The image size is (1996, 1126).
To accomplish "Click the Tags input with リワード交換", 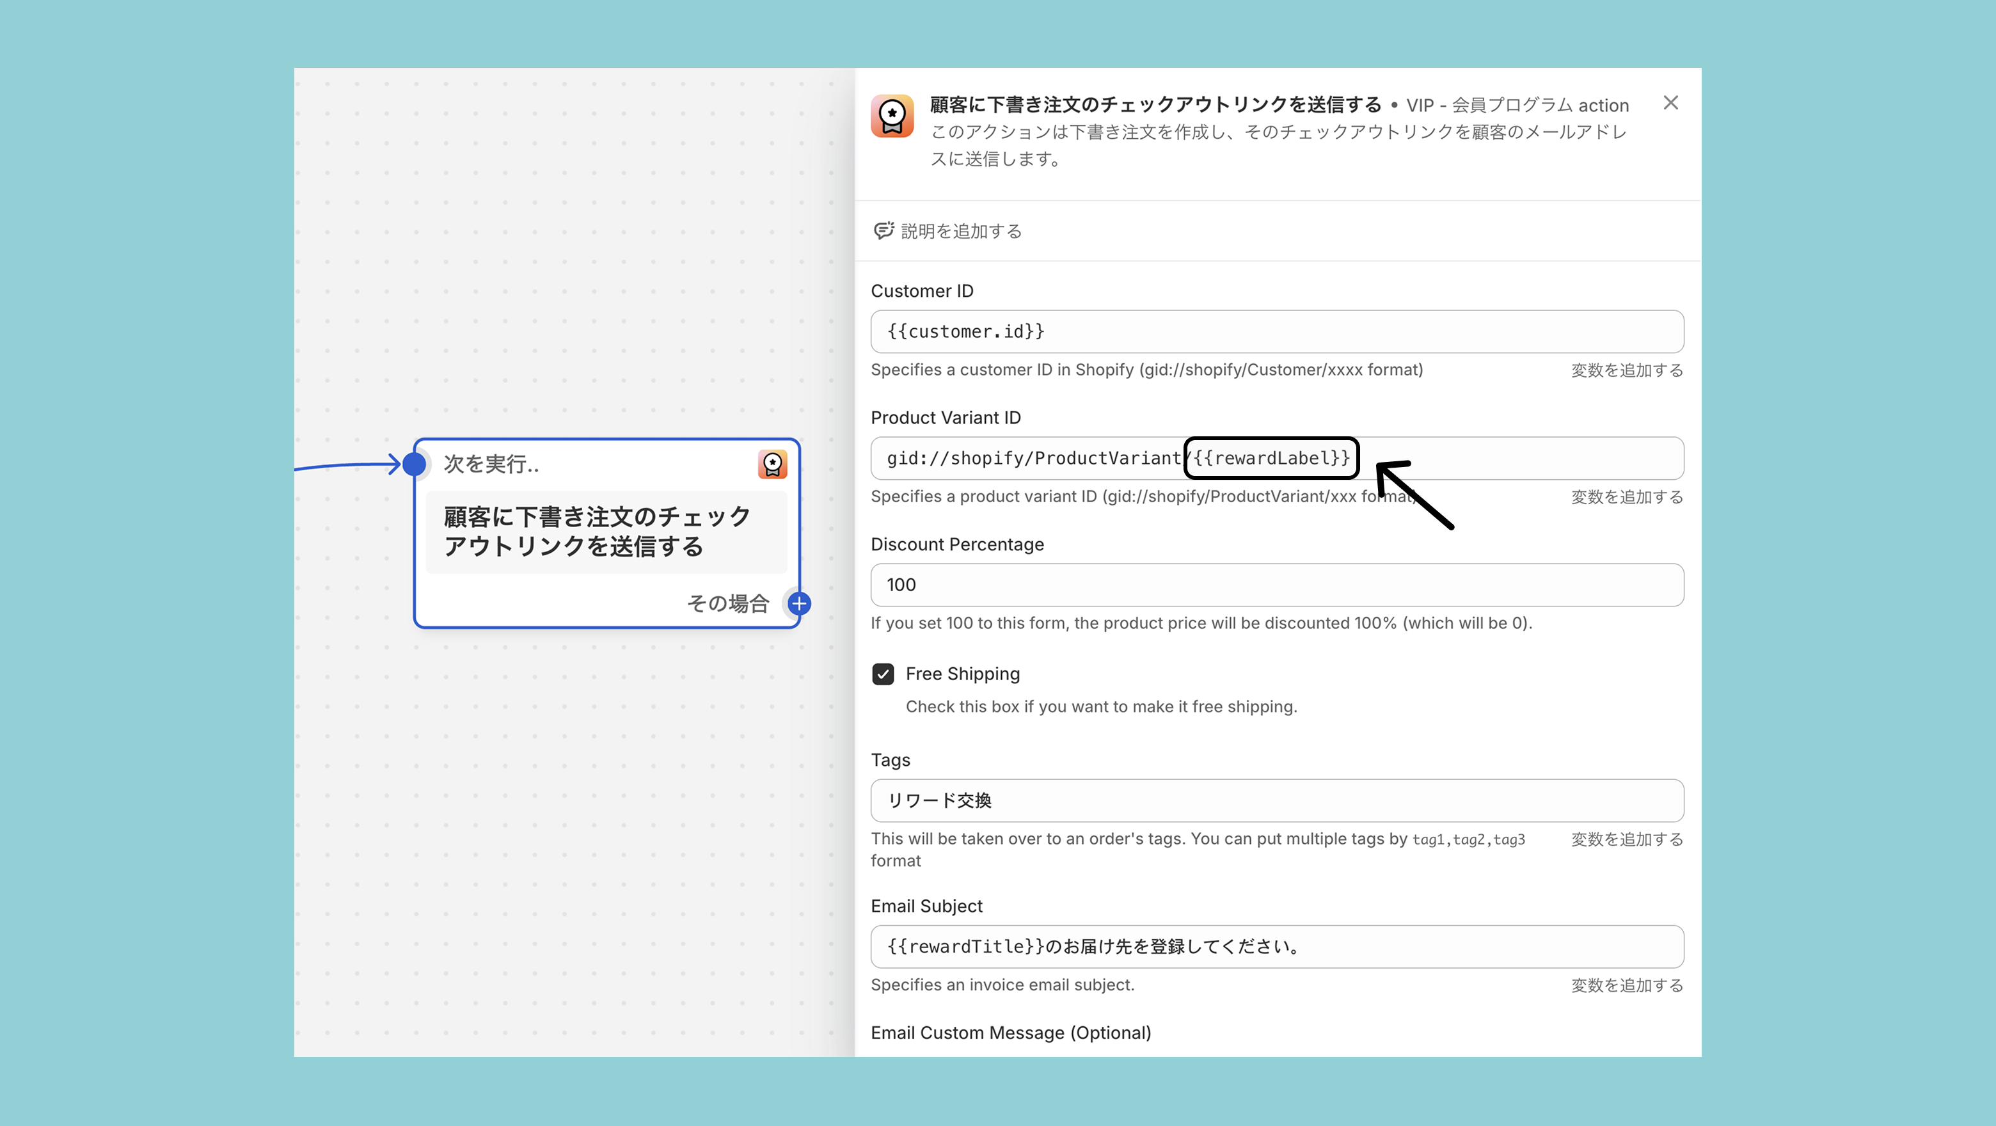I will (1276, 800).
